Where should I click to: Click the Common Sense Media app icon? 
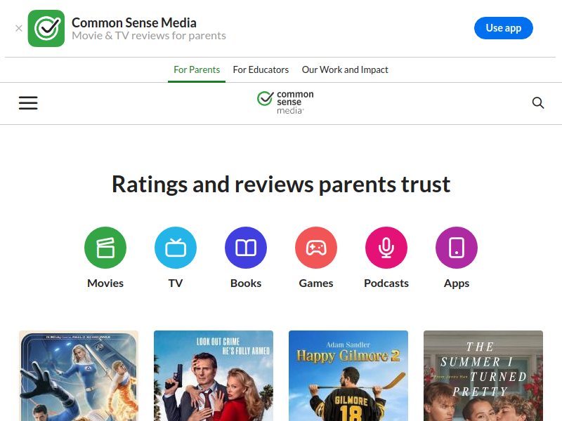[x=46, y=28]
